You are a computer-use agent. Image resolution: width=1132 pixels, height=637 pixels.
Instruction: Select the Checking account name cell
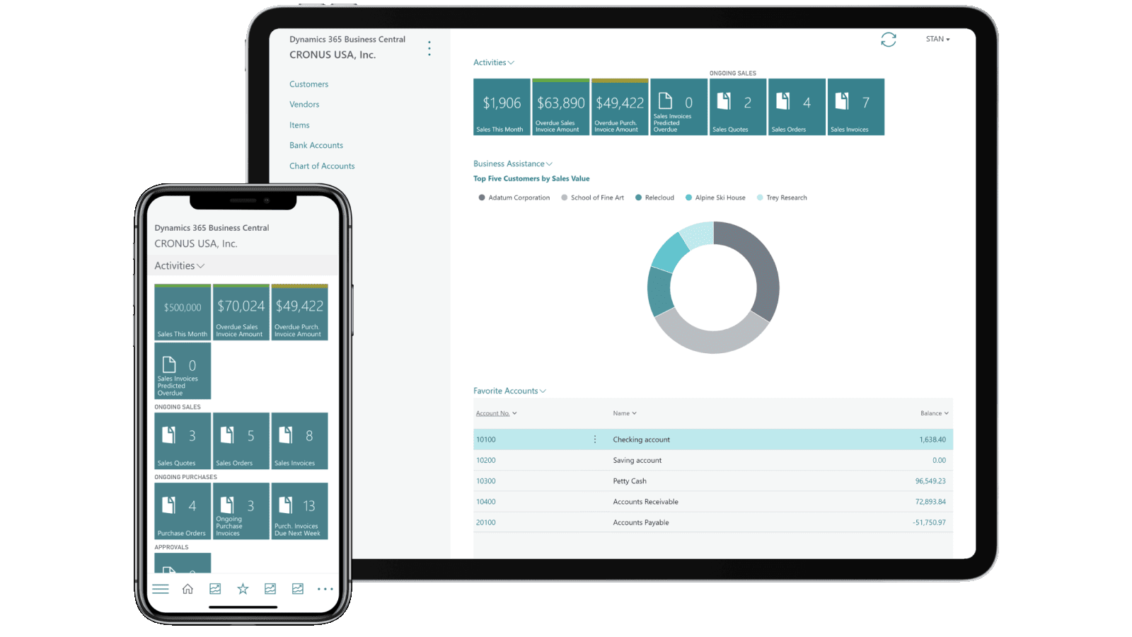[x=642, y=440]
